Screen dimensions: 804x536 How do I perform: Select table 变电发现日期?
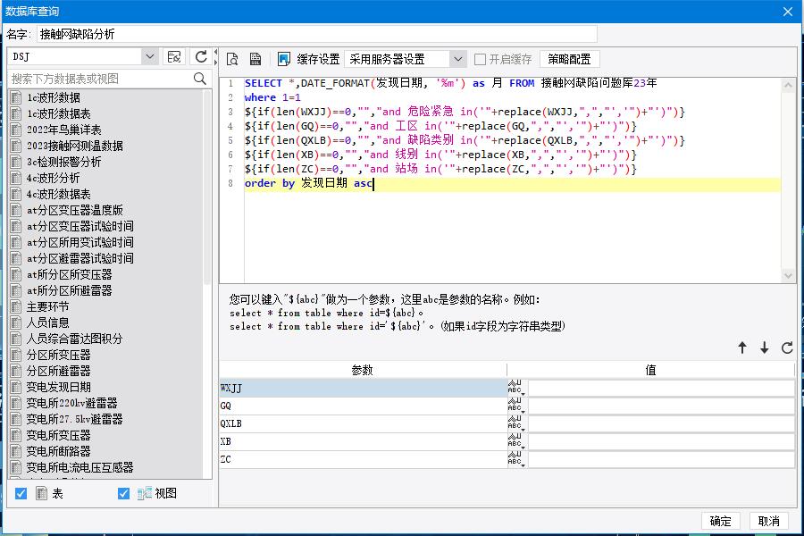[59, 387]
